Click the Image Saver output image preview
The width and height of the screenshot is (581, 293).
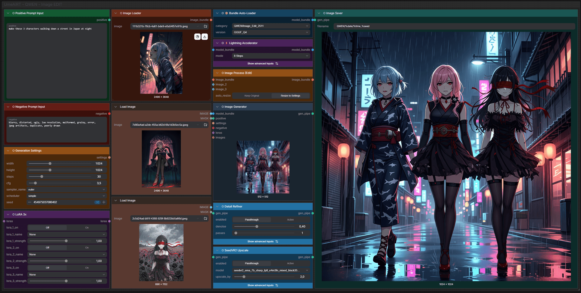click(446, 156)
